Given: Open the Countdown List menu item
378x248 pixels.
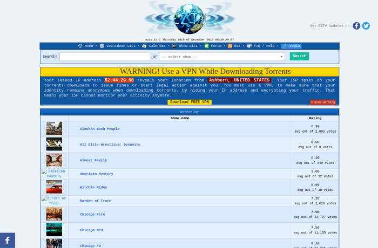Looking at the screenshot, I should click(121, 46).
